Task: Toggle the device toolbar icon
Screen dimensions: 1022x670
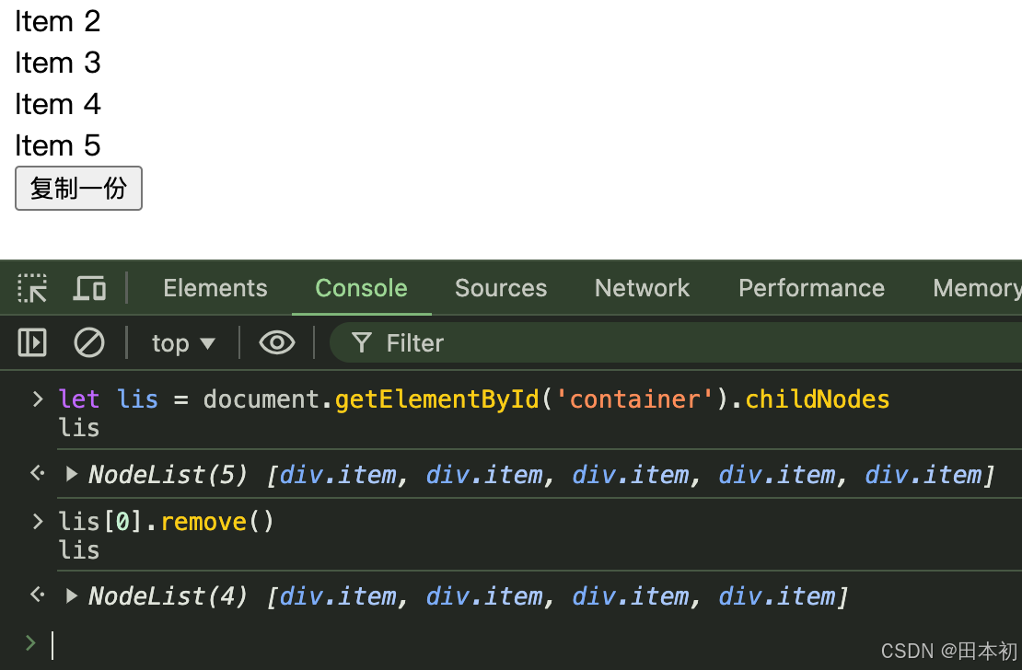Action: click(89, 288)
